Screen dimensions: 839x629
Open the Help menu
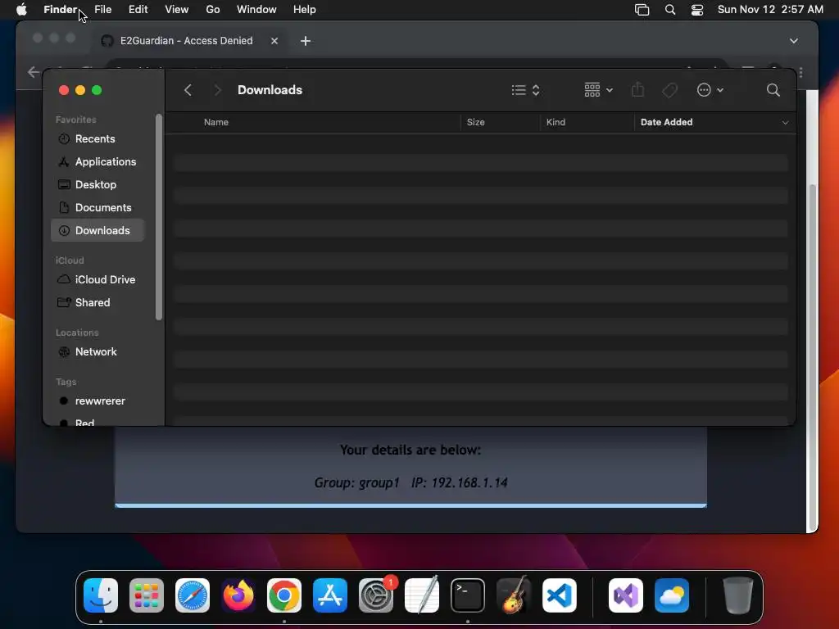[305, 9]
